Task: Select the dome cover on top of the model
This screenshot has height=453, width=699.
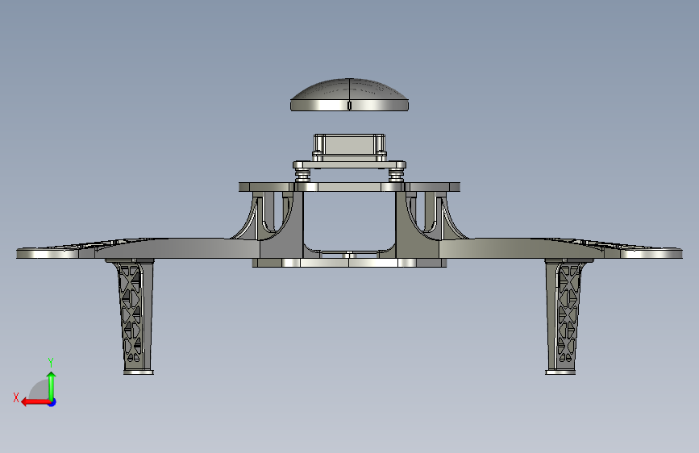Action: [x=349, y=95]
